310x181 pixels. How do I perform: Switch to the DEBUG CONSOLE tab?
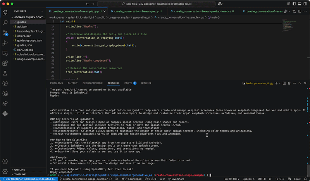click(x=93, y=83)
